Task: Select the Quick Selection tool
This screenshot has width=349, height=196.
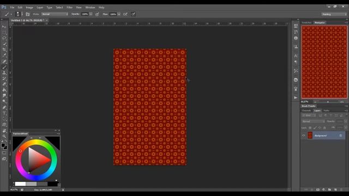Action: [x=4, y=44]
